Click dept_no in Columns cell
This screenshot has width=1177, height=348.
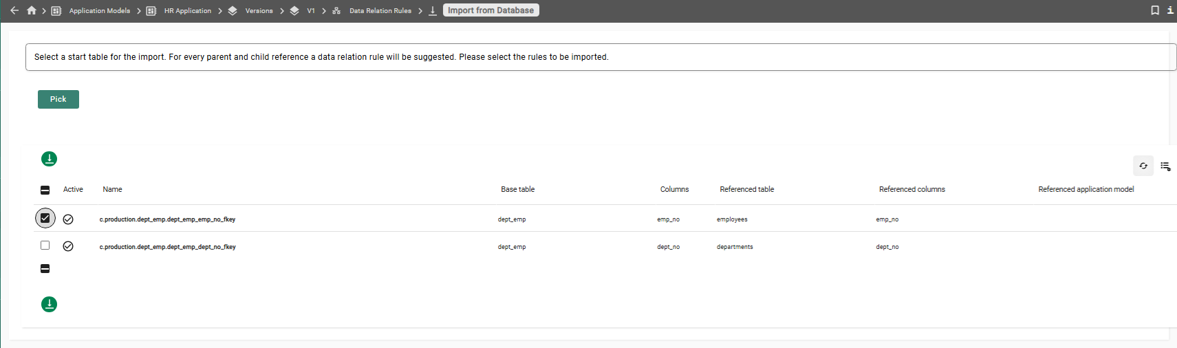(x=668, y=247)
